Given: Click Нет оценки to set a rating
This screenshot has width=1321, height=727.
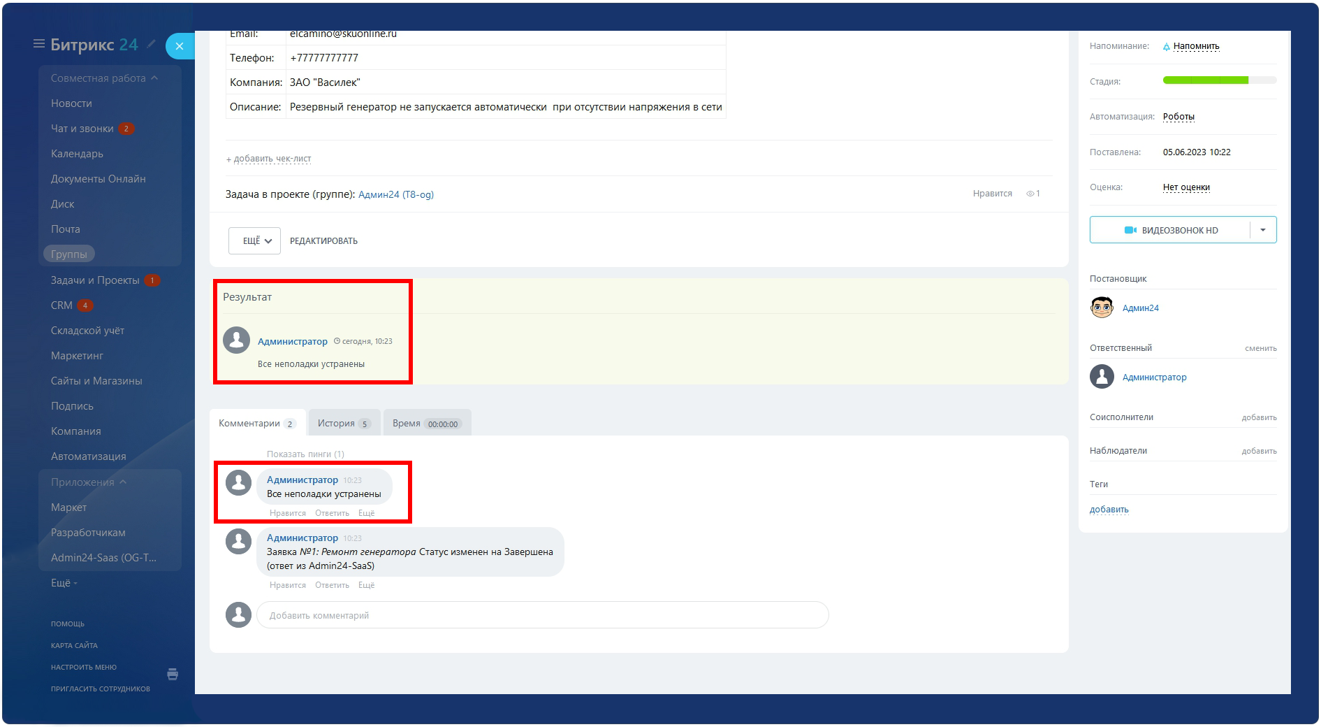Looking at the screenshot, I should pyautogui.click(x=1186, y=187).
